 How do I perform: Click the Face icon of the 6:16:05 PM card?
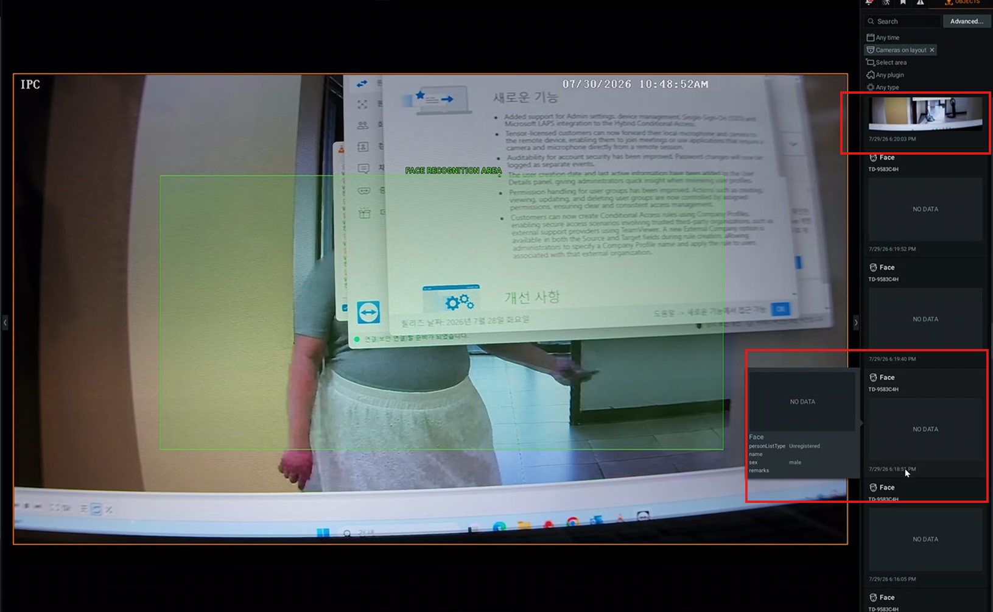[x=873, y=488]
